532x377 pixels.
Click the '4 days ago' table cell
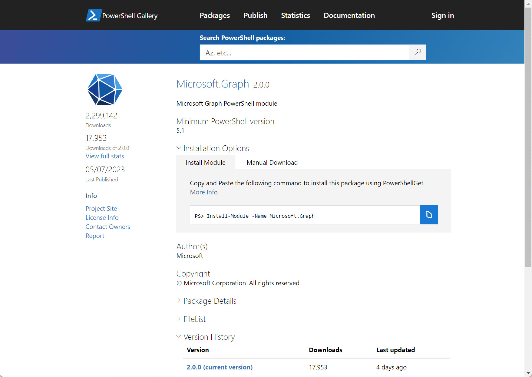tap(391, 367)
